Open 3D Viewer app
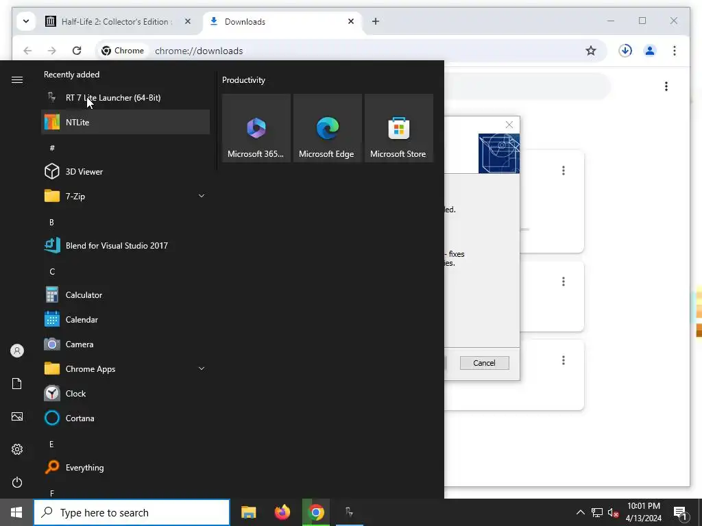702x526 pixels. pos(125,171)
